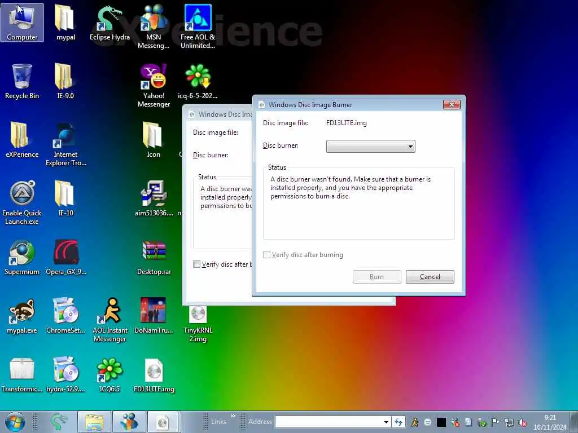
Task: Select the Yahoo! Messenger shortcut
Action: (154, 86)
